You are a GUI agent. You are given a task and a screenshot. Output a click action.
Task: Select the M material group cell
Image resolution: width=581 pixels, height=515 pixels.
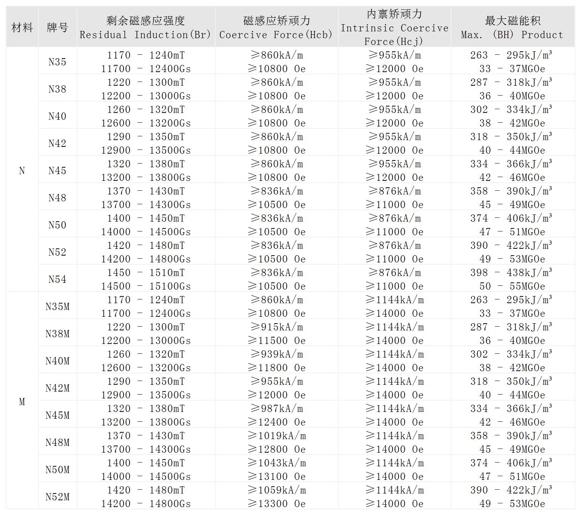click(x=22, y=402)
